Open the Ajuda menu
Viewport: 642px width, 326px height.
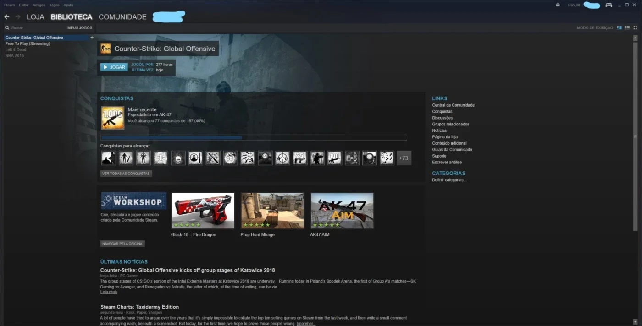(x=68, y=5)
